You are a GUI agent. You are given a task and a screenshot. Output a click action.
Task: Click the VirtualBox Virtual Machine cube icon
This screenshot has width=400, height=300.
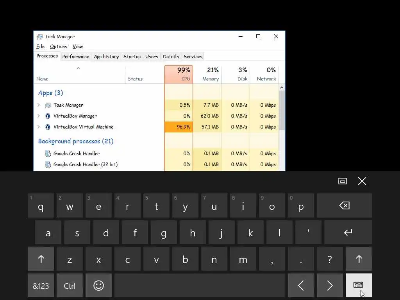click(48, 127)
